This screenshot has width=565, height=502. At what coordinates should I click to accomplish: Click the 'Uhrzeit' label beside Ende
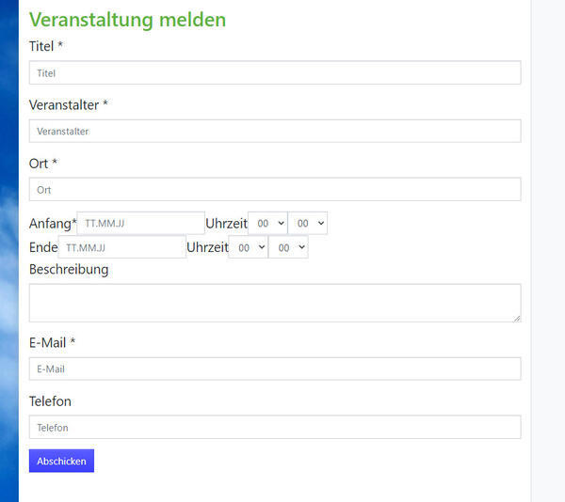[x=207, y=247]
